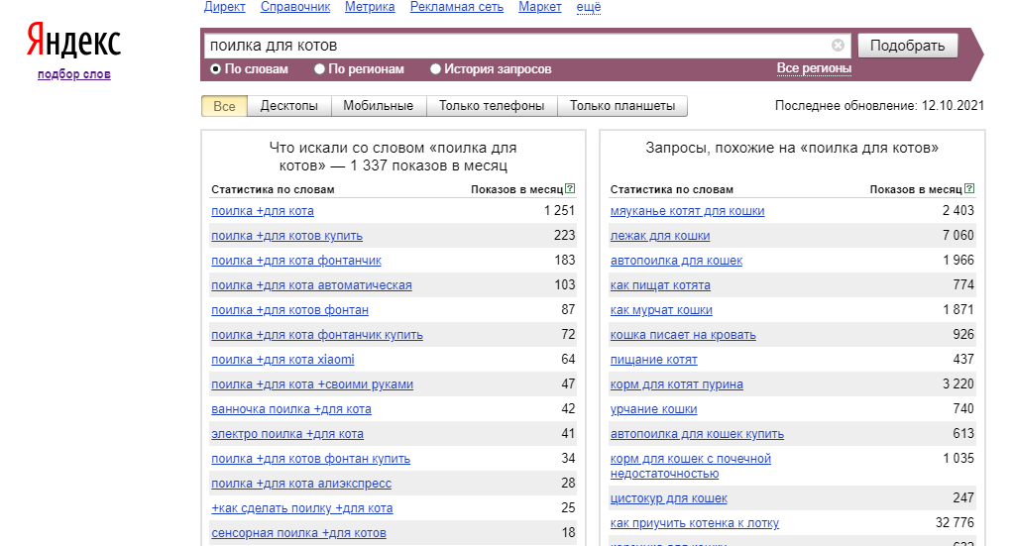Open similar query 'мяуканье котят для кошки'
This screenshot has width=1013, height=546.
tap(688, 211)
